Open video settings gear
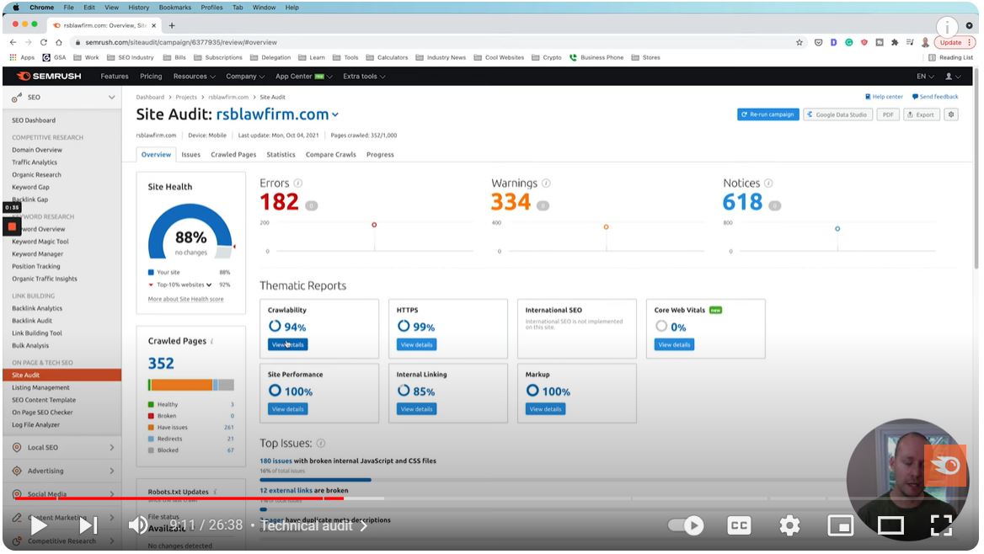Viewport: 984px width, 554px height. tap(789, 525)
